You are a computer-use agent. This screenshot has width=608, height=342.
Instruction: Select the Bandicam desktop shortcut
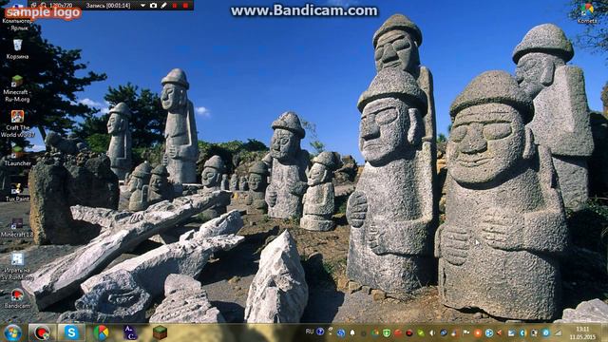[x=17, y=298]
